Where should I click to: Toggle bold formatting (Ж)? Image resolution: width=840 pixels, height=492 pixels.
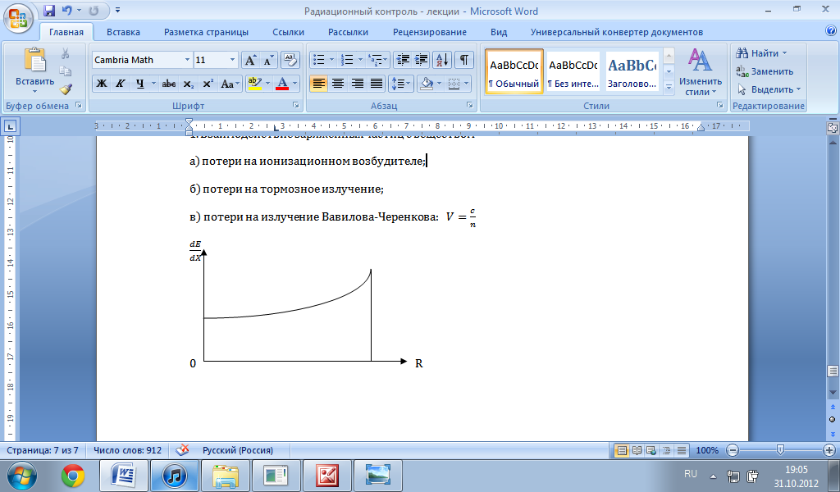tap(101, 84)
